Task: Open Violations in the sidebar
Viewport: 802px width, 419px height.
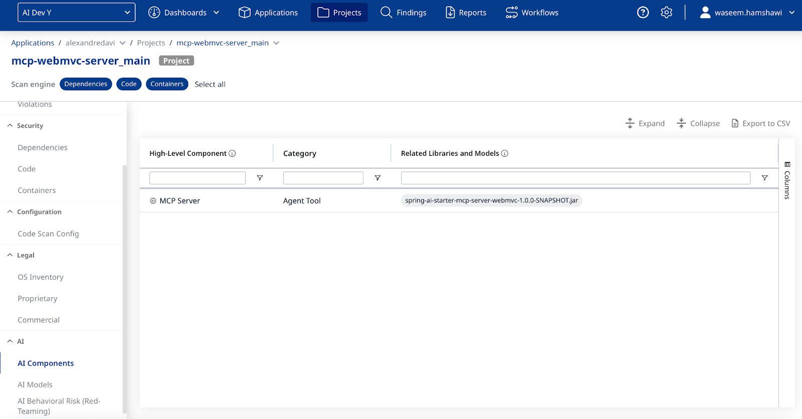Action: pos(35,104)
